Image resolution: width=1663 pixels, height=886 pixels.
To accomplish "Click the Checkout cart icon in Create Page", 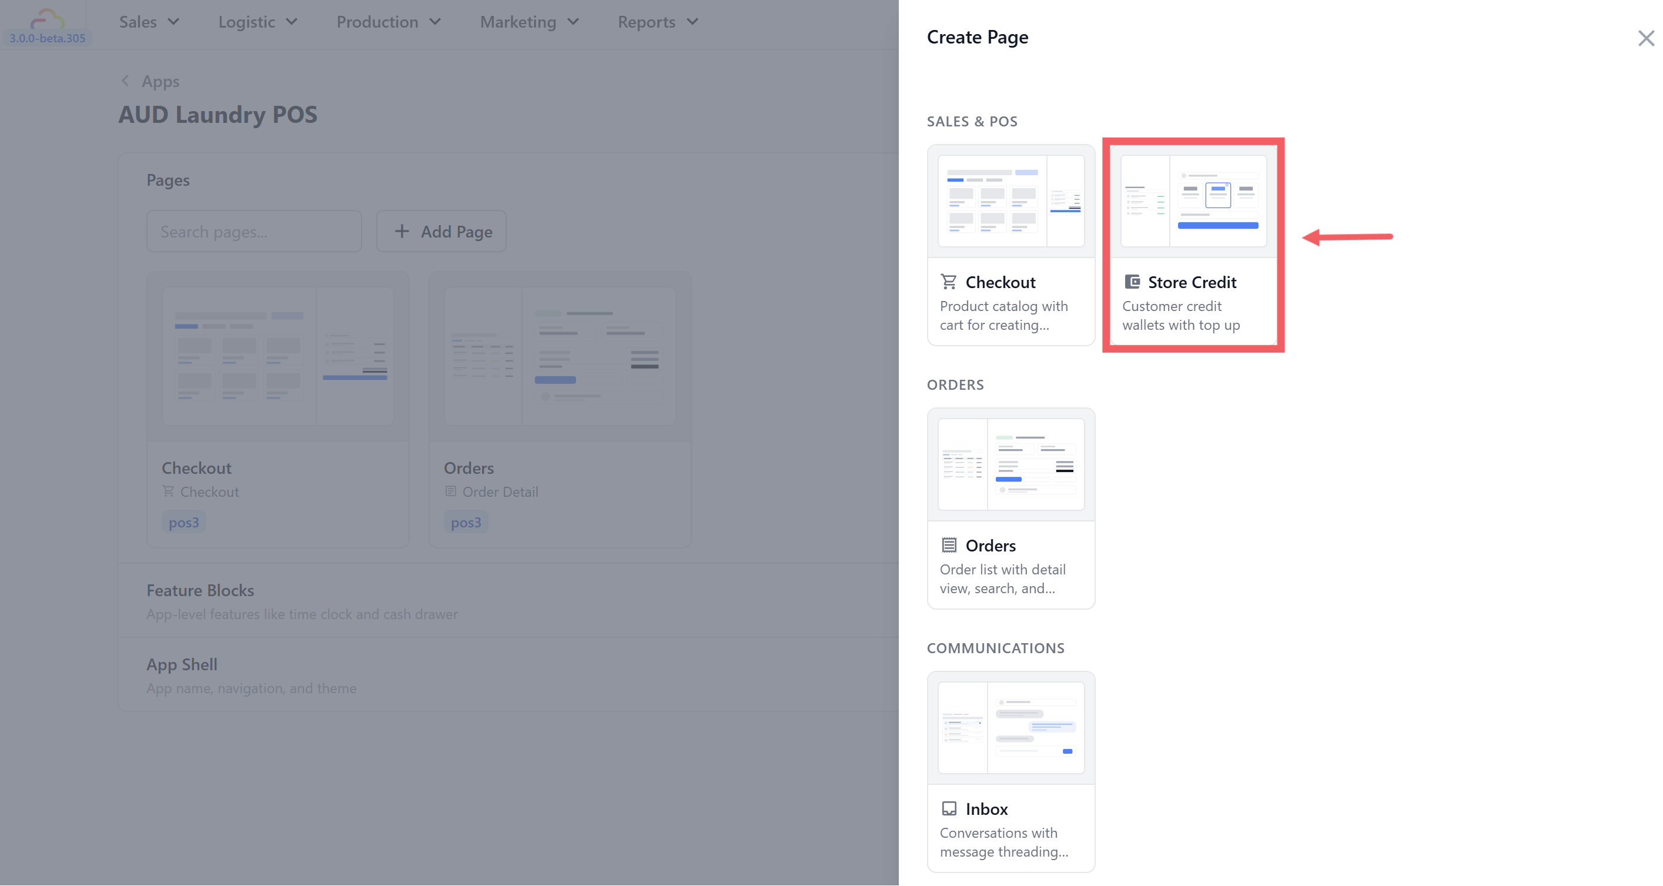I will (948, 282).
